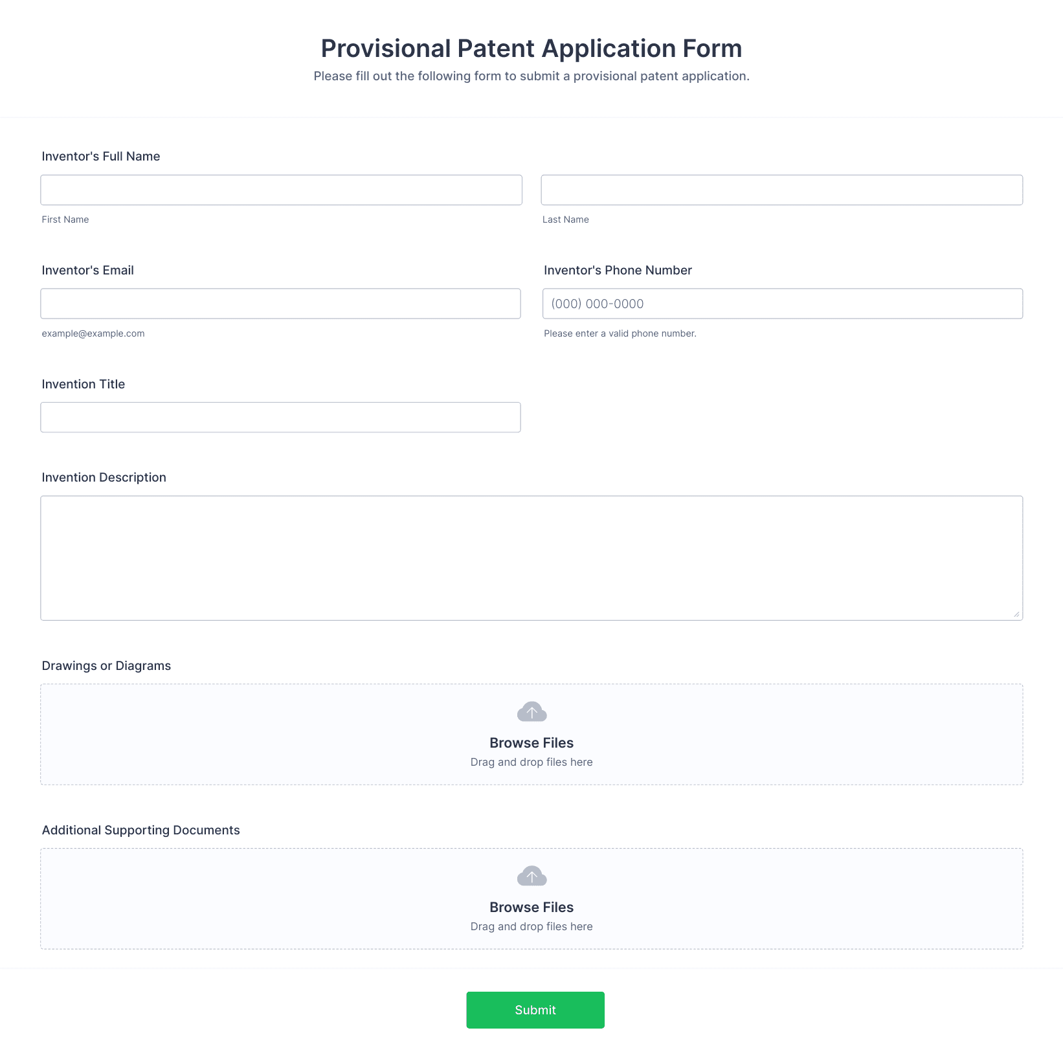1063x1059 pixels.
Task: Click the Inventor's Phone Number field
Action: 782,304
